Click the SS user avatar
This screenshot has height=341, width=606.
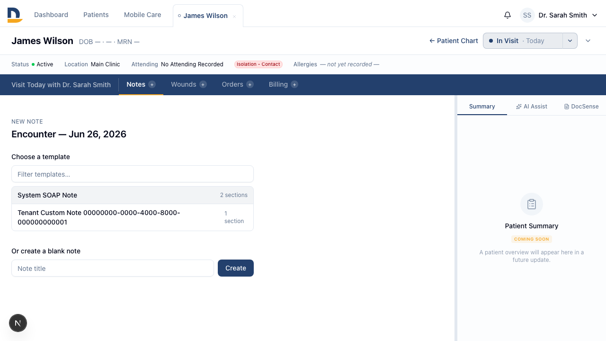[527, 15]
